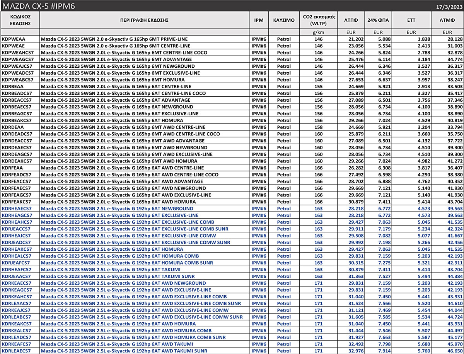
Task: Select final price 45.177
Action: [455, 337]
